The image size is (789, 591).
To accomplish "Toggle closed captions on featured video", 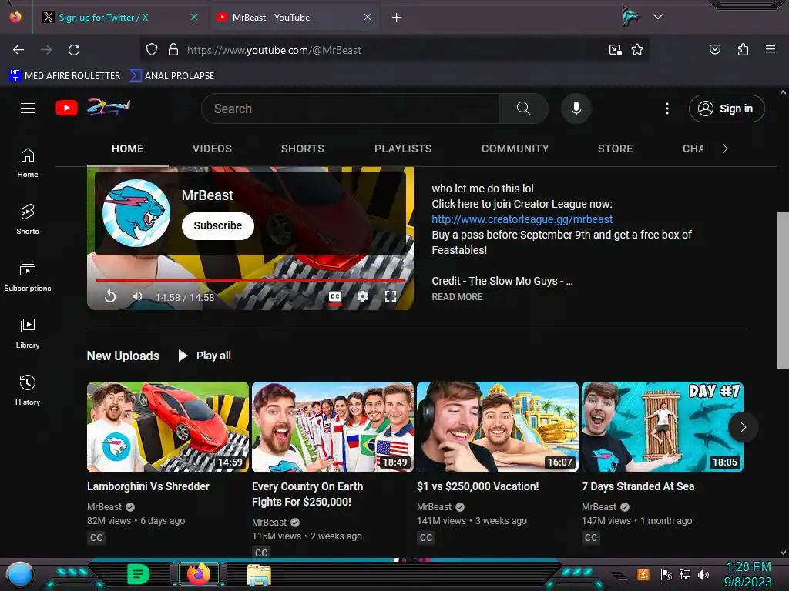I will pos(335,296).
